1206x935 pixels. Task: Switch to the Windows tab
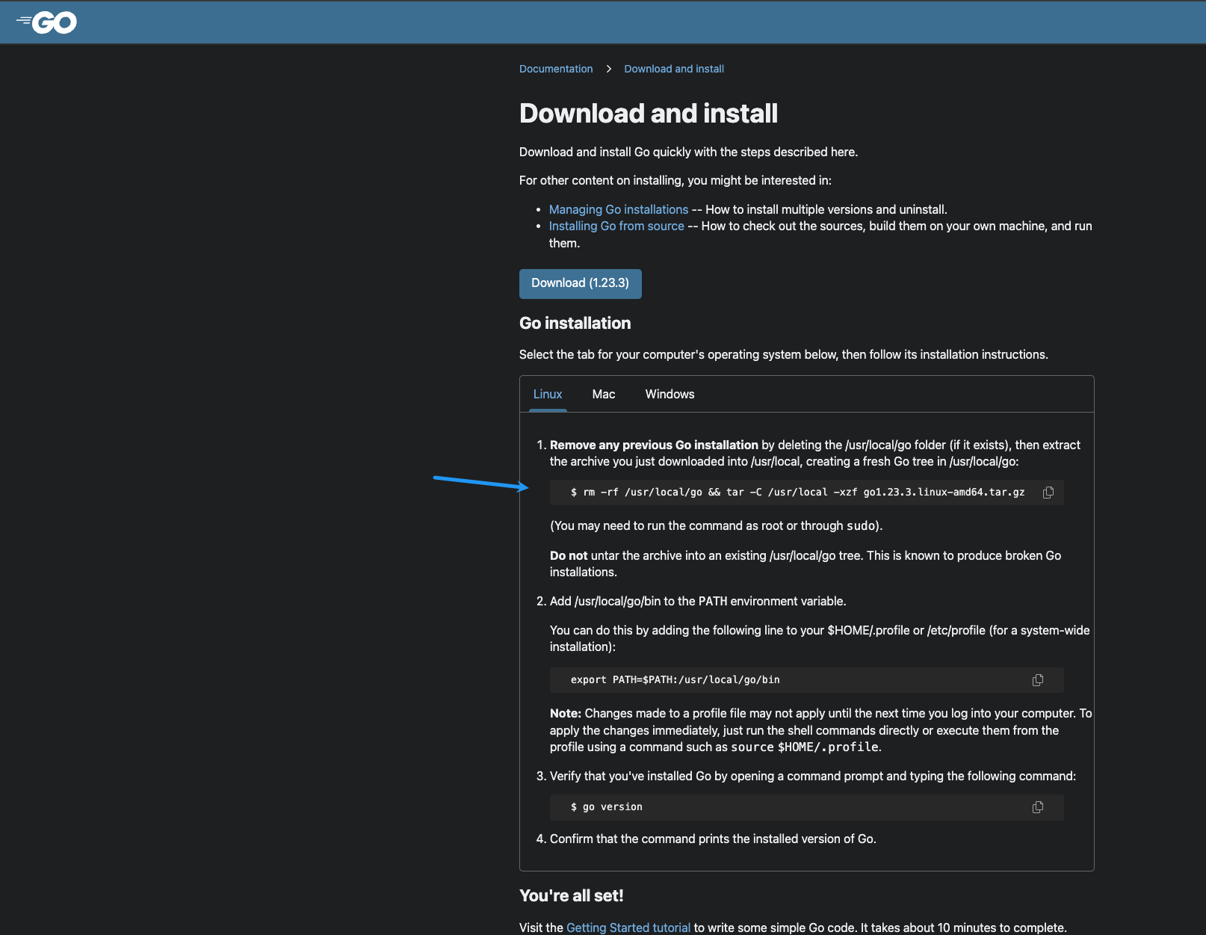tap(670, 394)
